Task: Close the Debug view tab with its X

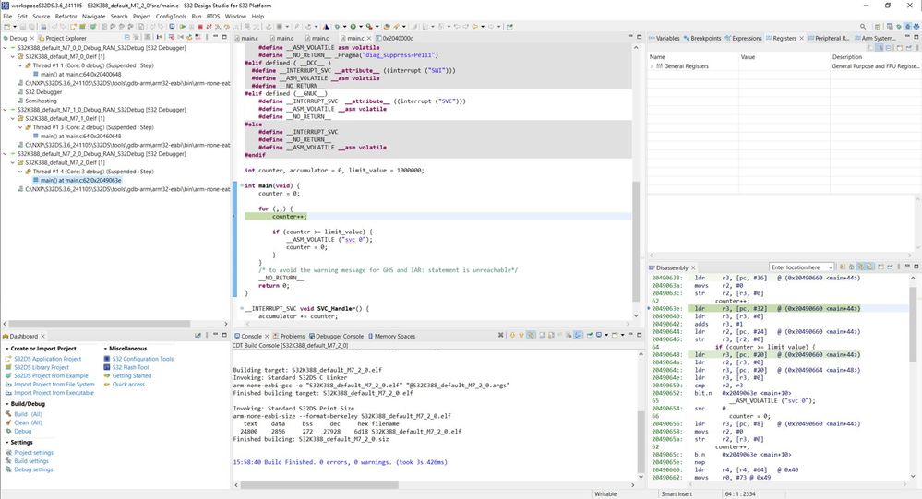Action: tap(31, 38)
